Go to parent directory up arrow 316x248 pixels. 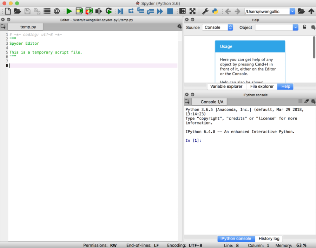pyautogui.click(x=311, y=11)
